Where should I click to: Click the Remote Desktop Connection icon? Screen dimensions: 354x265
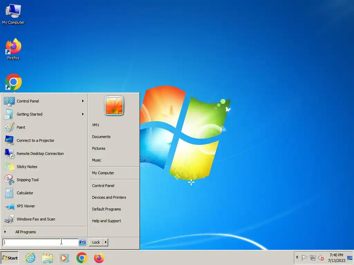[9, 154]
